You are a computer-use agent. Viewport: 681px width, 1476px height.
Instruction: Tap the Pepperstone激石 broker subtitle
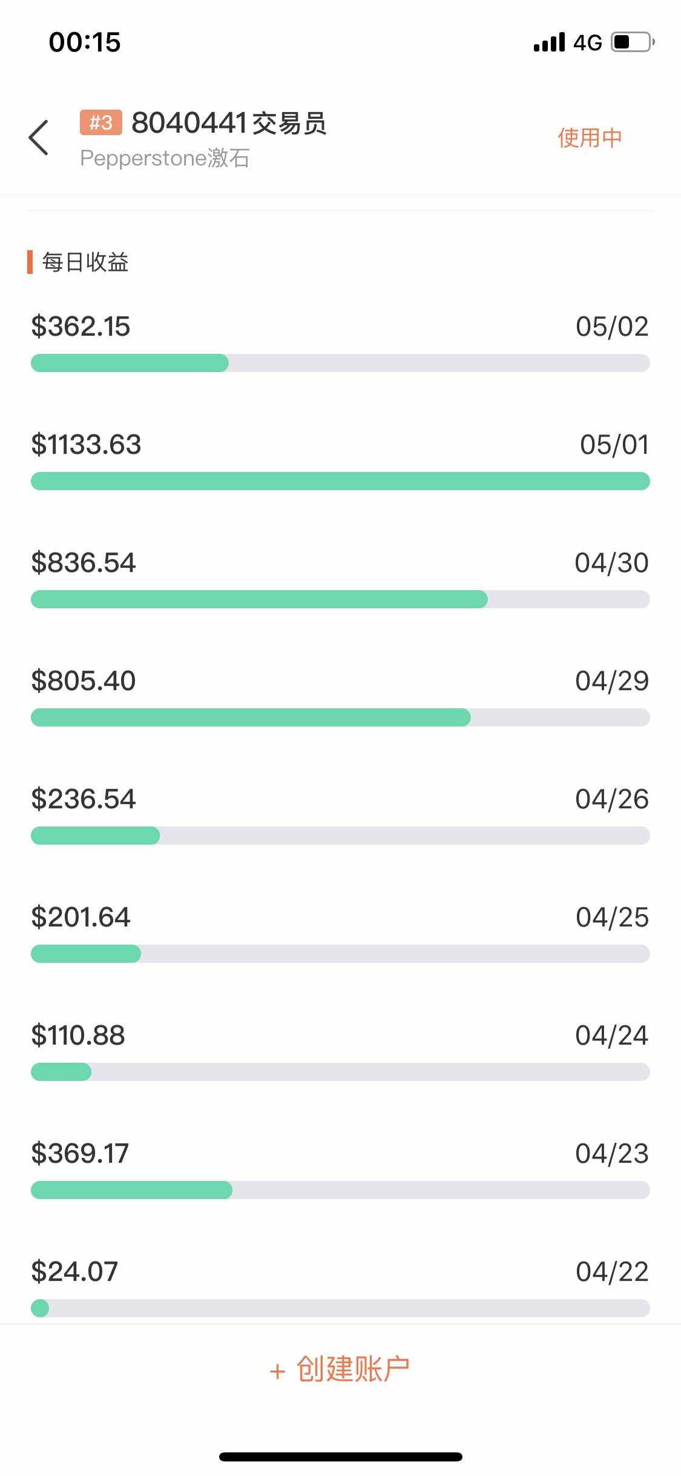point(165,158)
